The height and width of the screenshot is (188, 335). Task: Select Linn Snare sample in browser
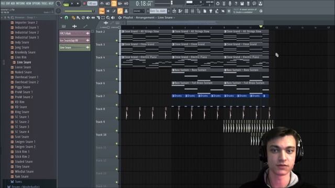pos(24,62)
